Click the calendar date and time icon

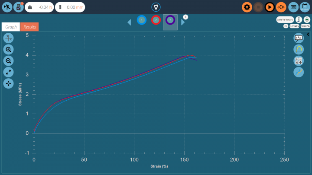tap(305, 7)
